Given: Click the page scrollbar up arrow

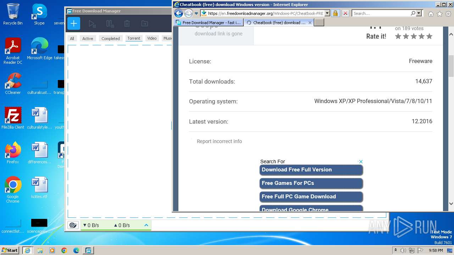Looking at the screenshot, I should tap(451, 35).
